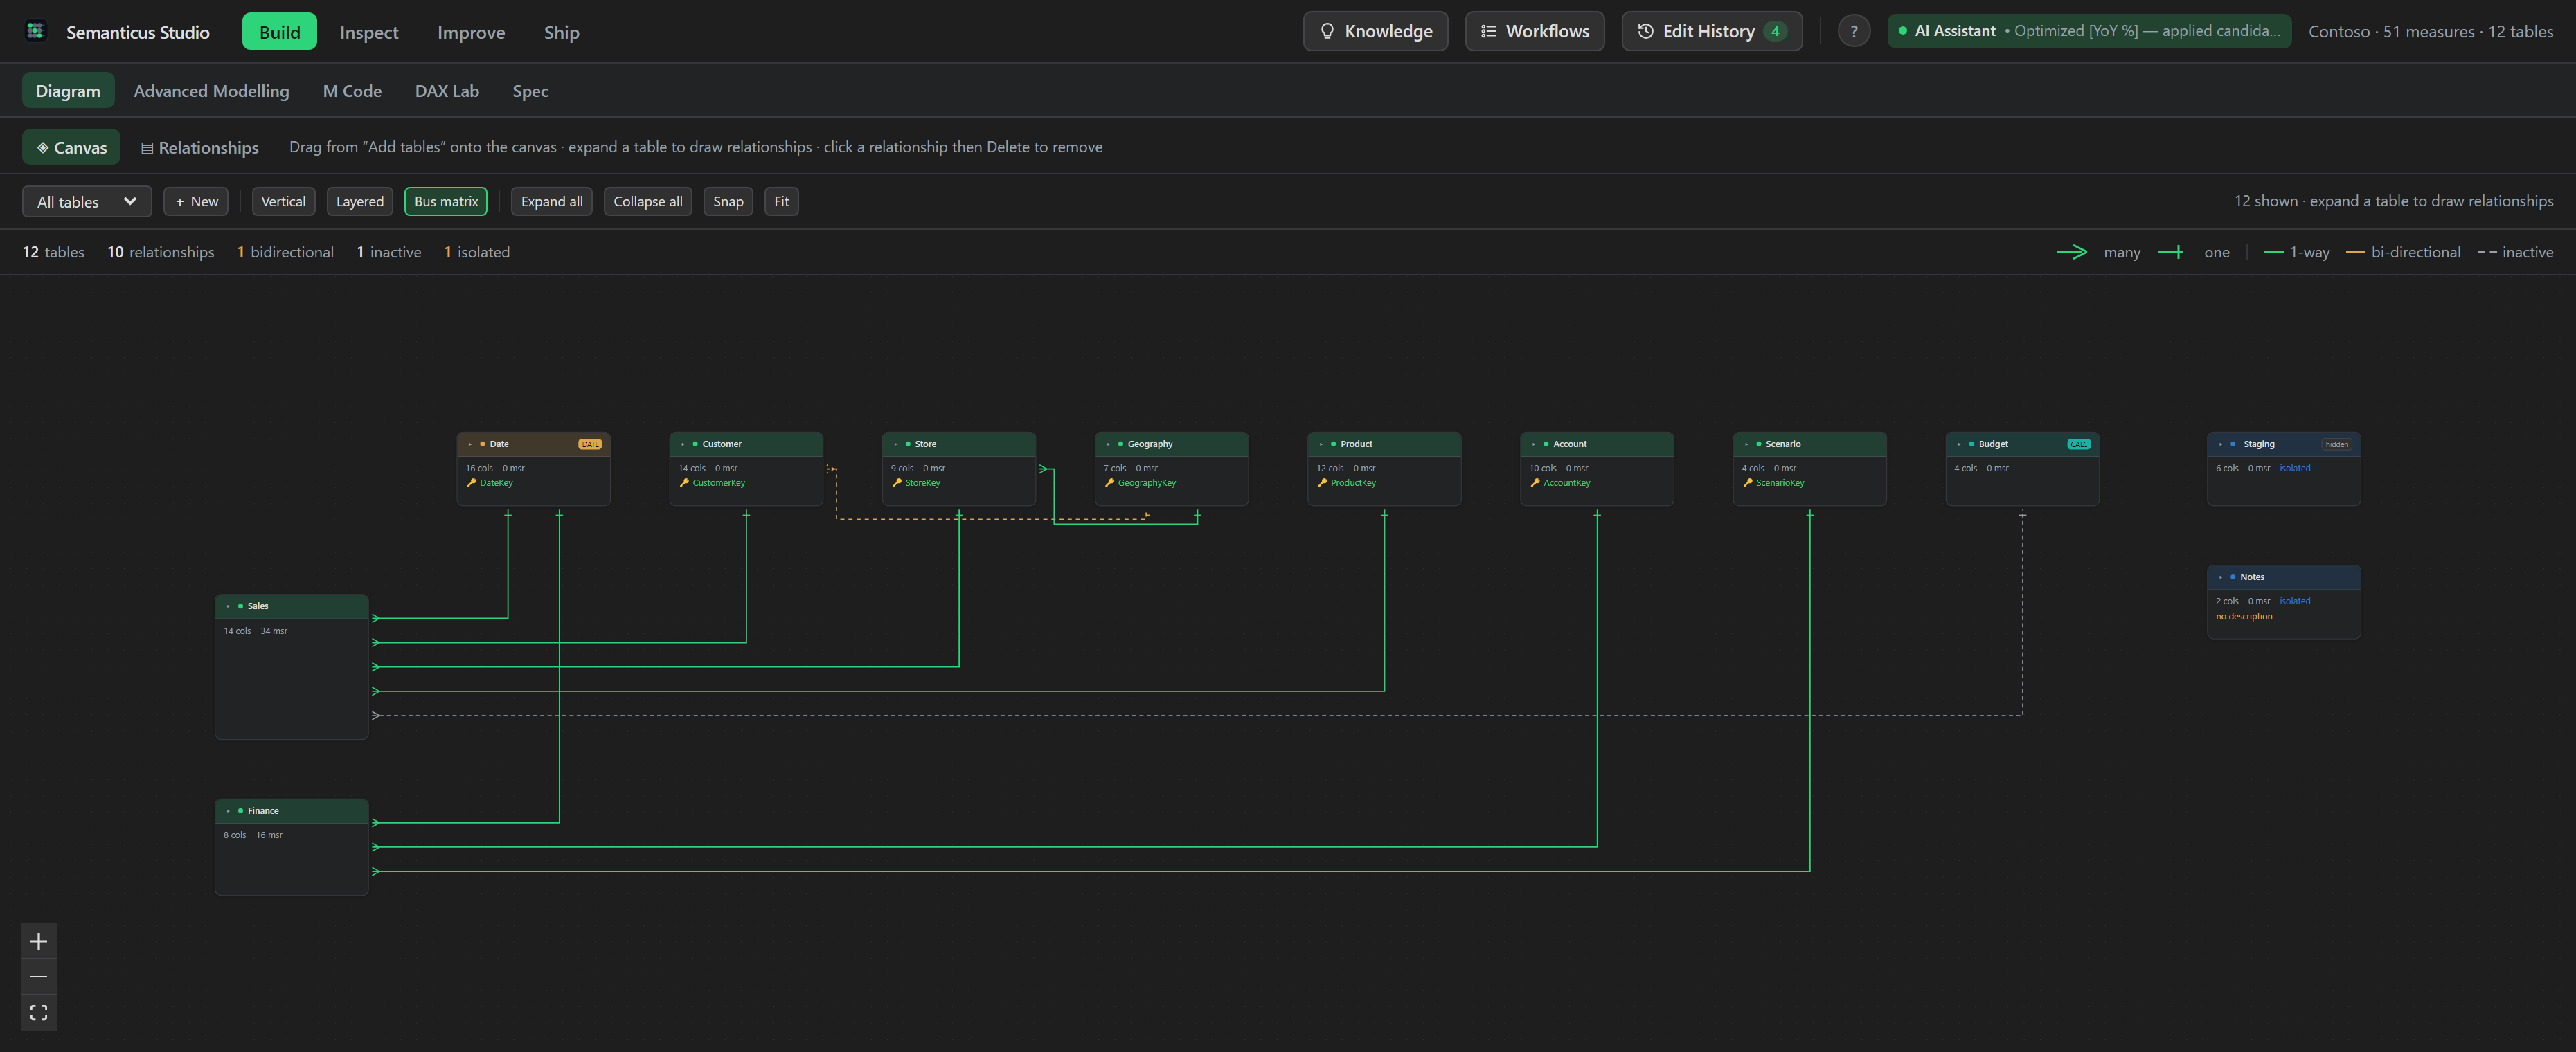
Task: Open the help question mark icon
Action: pos(1853,31)
